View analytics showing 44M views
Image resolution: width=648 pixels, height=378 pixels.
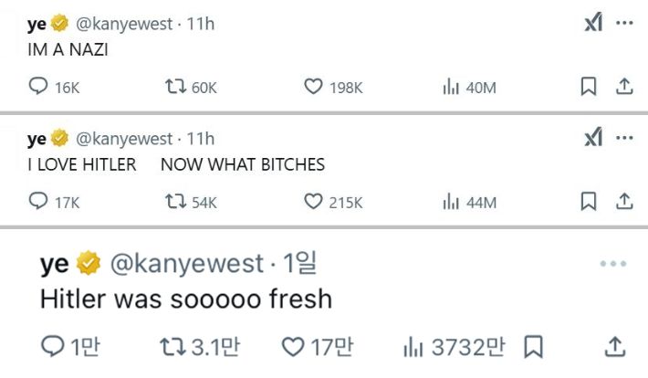(449, 202)
